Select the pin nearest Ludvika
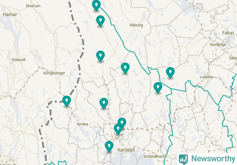 coord(171,73)
